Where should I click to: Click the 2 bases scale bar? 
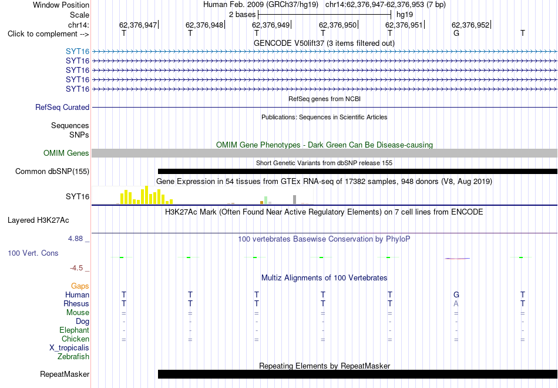[x=325, y=15]
